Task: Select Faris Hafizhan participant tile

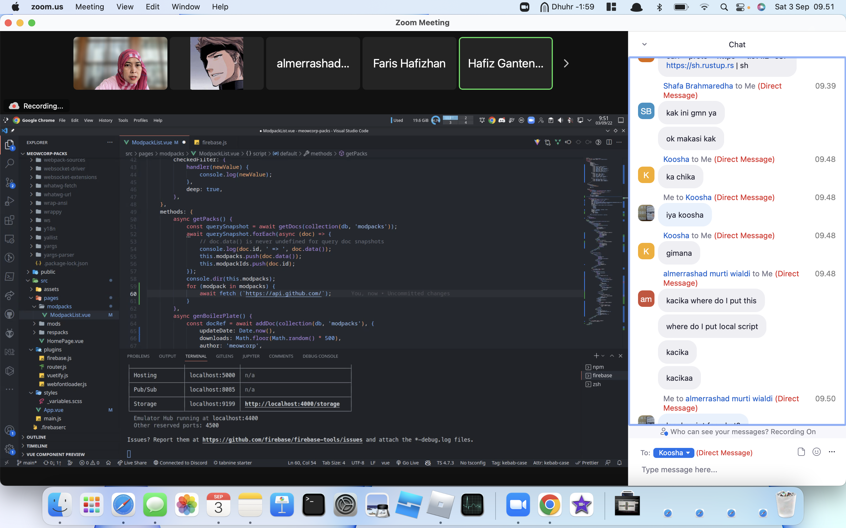Action: click(409, 64)
